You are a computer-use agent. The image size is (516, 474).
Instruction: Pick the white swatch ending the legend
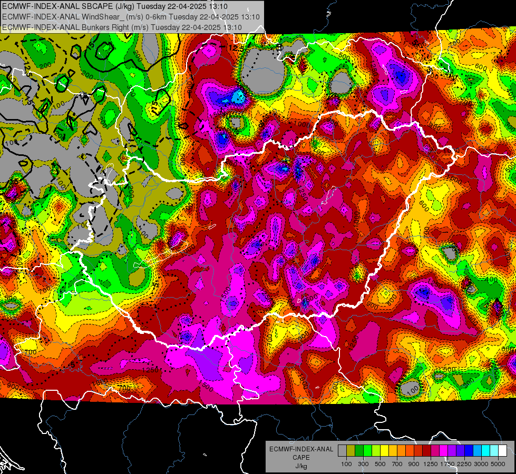(503, 451)
